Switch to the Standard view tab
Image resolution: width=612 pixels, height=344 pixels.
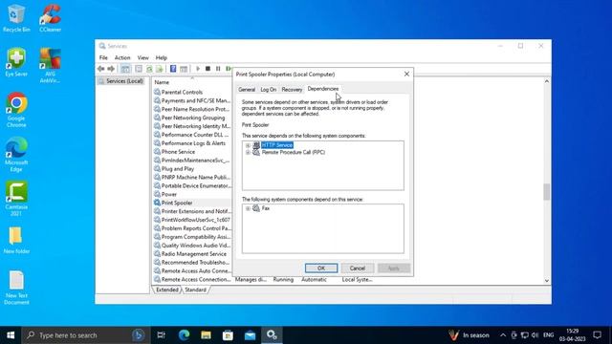tap(195, 290)
